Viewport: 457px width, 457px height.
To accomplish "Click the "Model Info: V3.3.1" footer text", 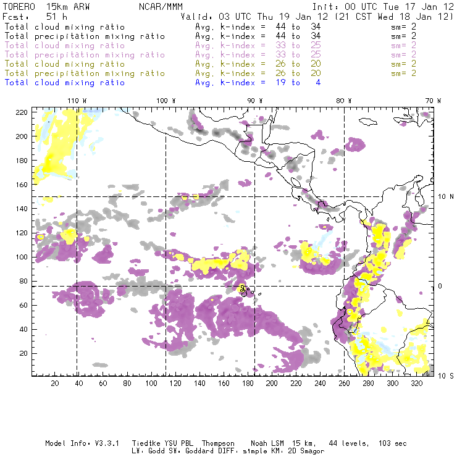I will pyautogui.click(x=82, y=443).
